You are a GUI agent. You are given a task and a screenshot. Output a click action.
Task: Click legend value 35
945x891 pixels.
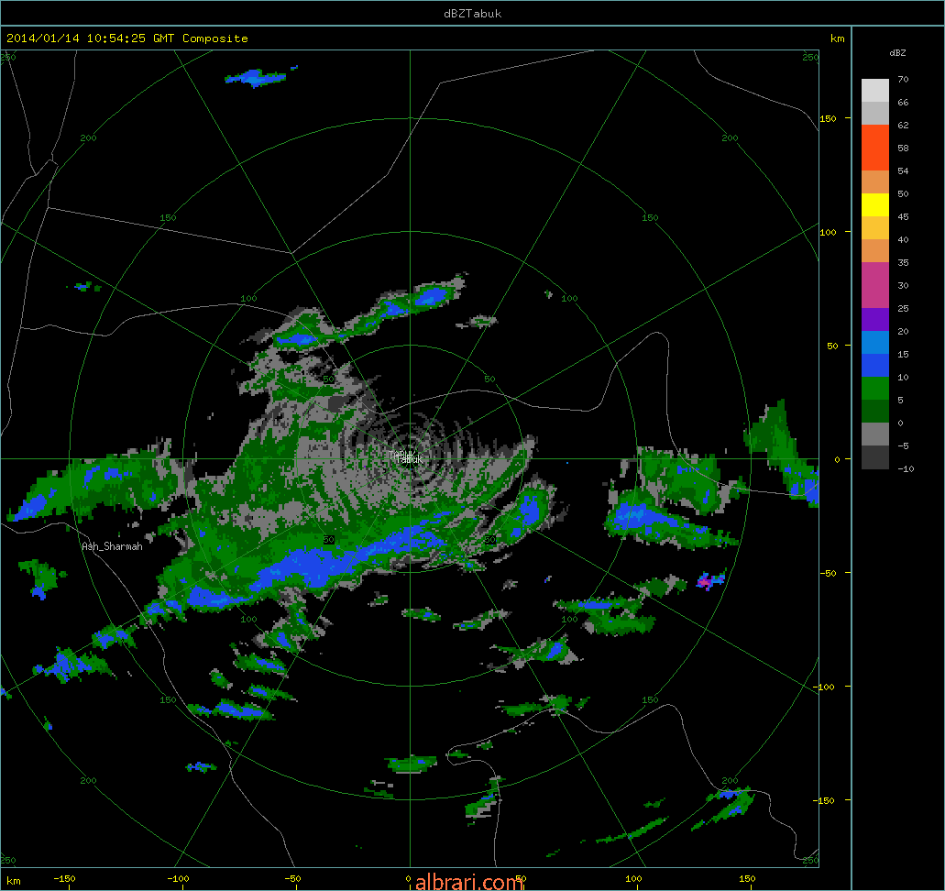click(903, 262)
